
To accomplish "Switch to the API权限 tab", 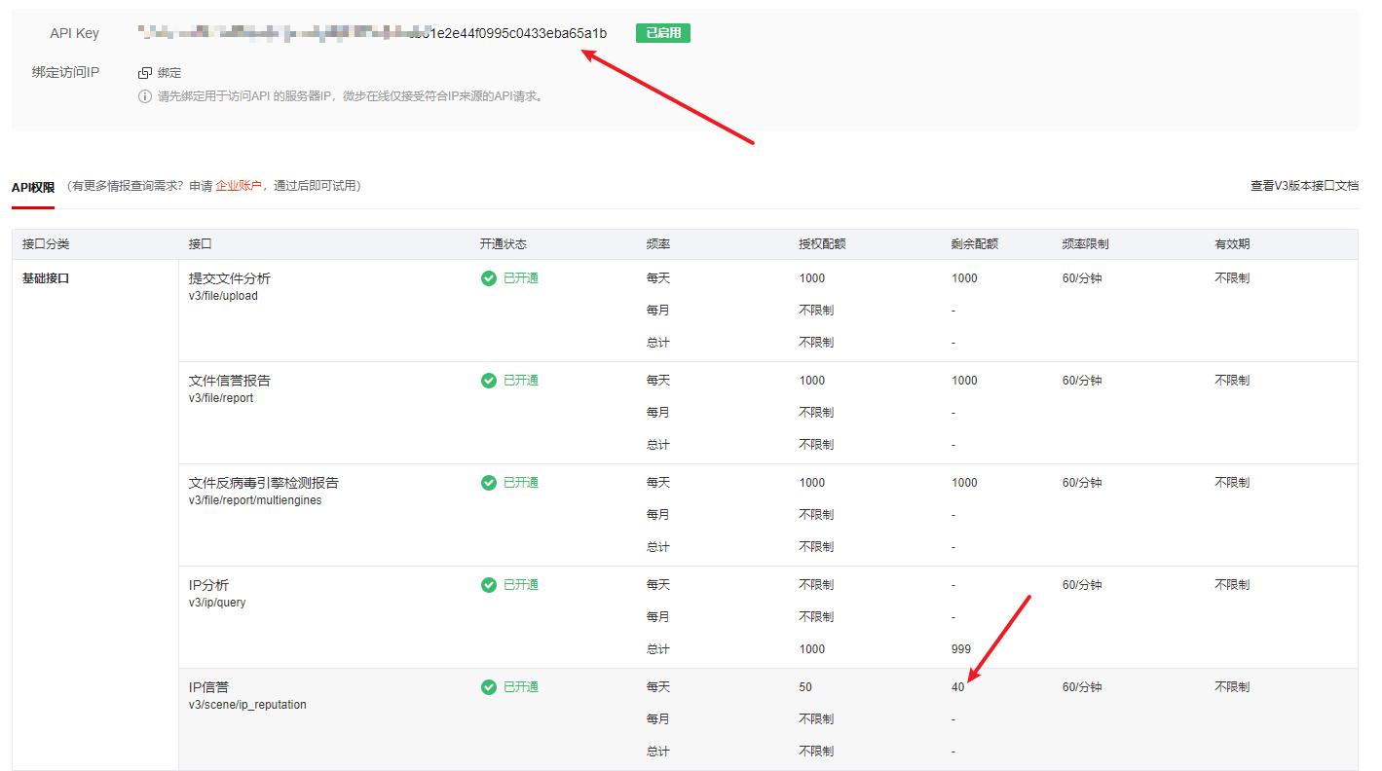I will (33, 187).
